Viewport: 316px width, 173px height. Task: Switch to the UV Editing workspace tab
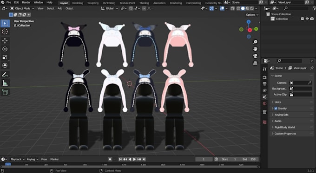[x=109, y=3]
